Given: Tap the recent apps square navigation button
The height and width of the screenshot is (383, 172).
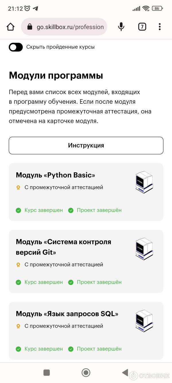Looking at the screenshot, I should point(46,372).
